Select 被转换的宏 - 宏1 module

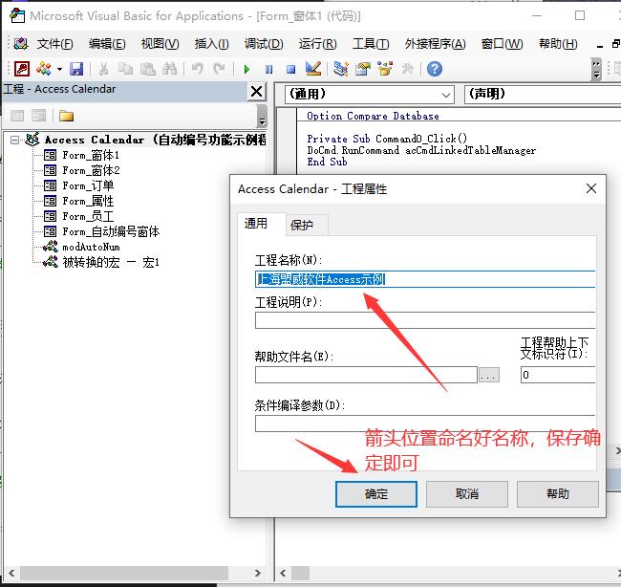111,262
